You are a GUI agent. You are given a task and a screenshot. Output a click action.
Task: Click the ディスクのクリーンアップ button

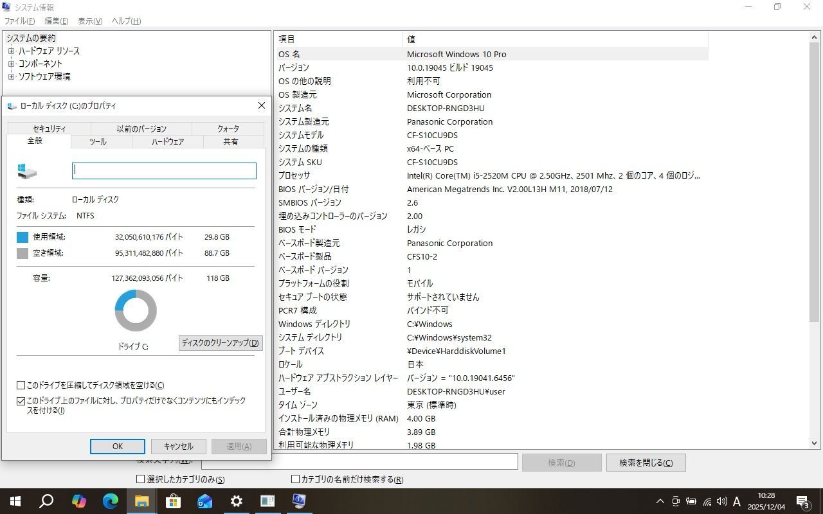point(220,342)
